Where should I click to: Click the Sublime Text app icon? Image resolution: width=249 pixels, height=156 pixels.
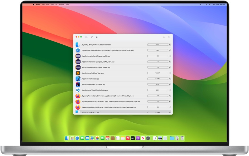pyautogui.click(x=78, y=73)
